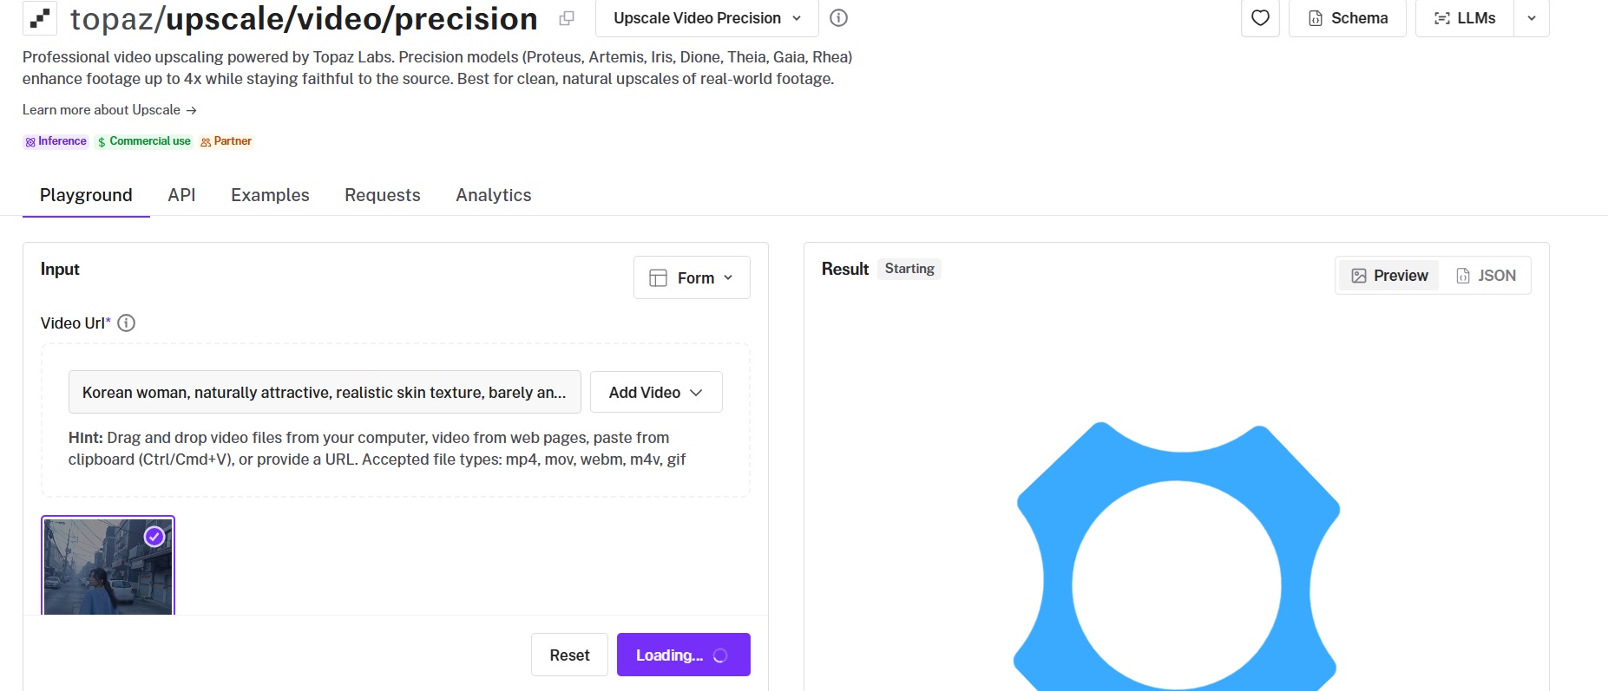Follow the Learn more about Upscale link
1608x691 pixels.
coord(109,110)
